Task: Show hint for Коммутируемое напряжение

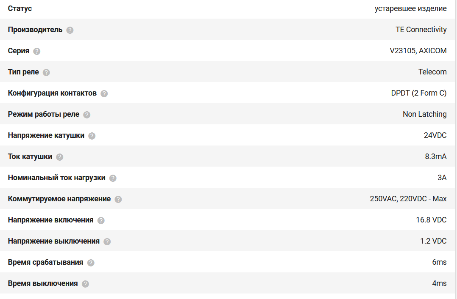Action: [118, 199]
